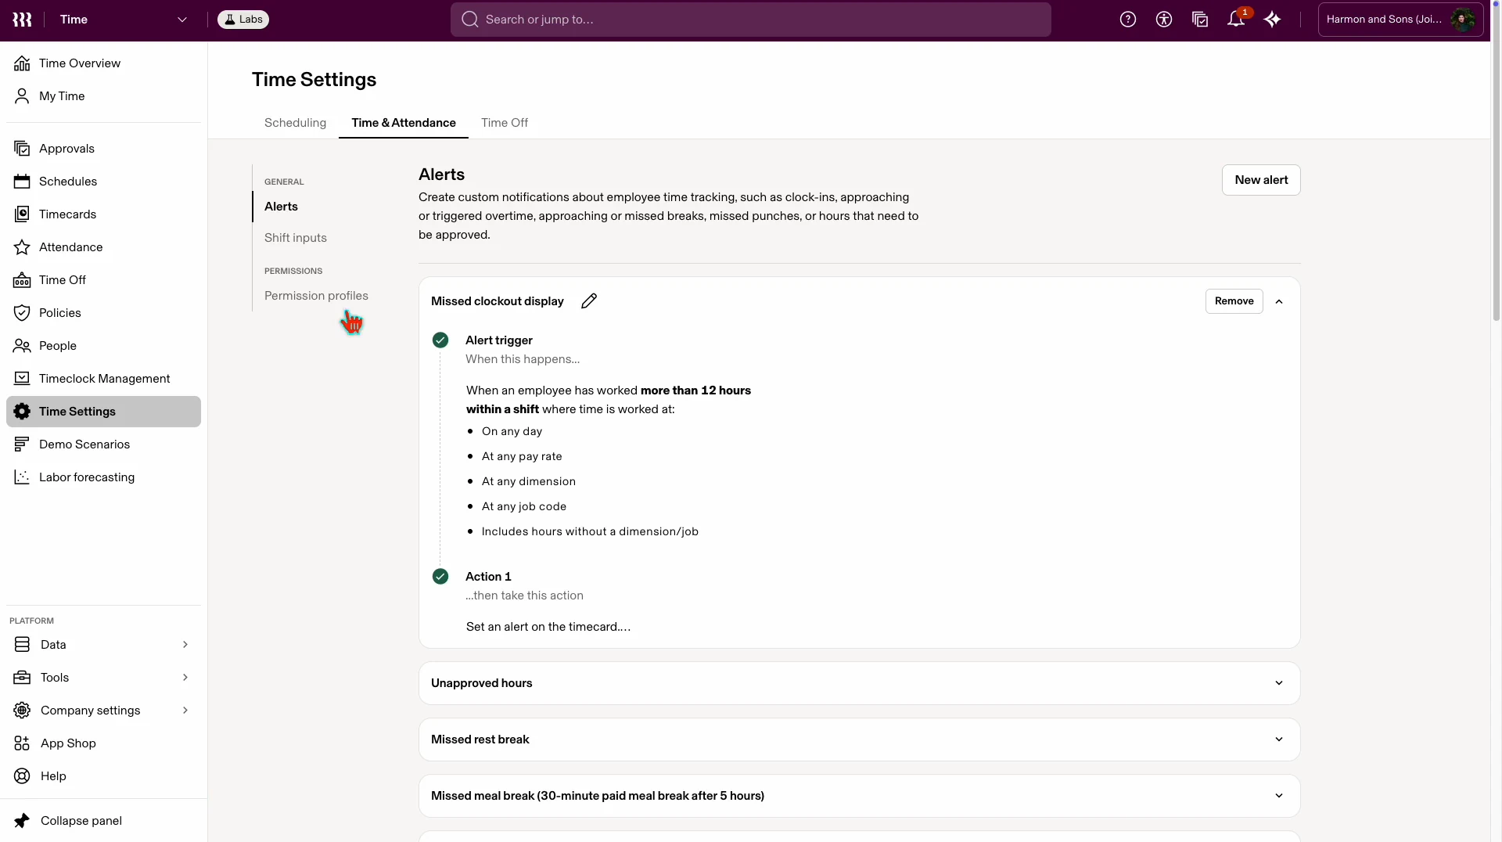Expand the Tools platform menu

click(x=103, y=678)
